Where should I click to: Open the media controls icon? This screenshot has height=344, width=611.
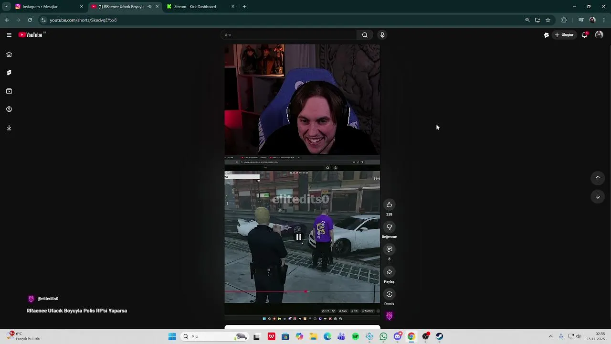coord(581,20)
